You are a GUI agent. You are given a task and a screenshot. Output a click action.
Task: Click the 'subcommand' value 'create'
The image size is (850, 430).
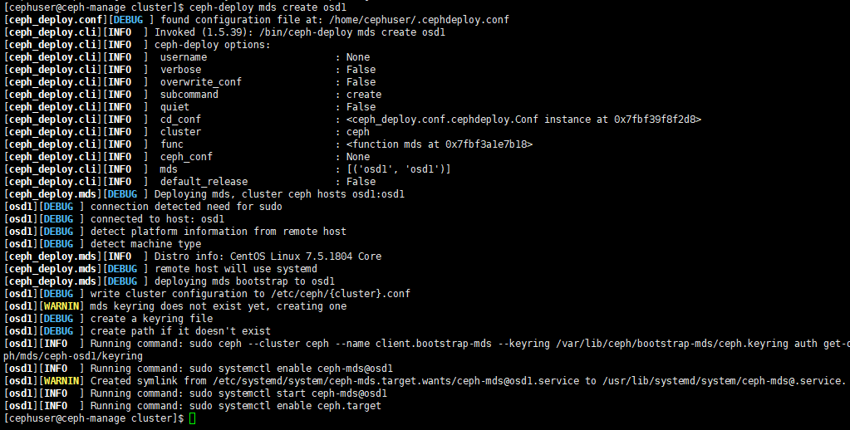pyautogui.click(x=364, y=95)
